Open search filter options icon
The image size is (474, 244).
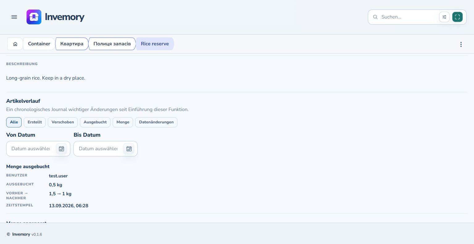pyautogui.click(x=444, y=17)
